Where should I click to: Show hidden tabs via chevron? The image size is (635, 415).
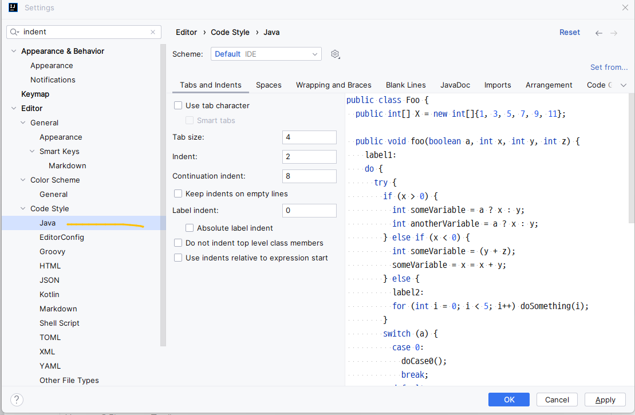tap(624, 85)
